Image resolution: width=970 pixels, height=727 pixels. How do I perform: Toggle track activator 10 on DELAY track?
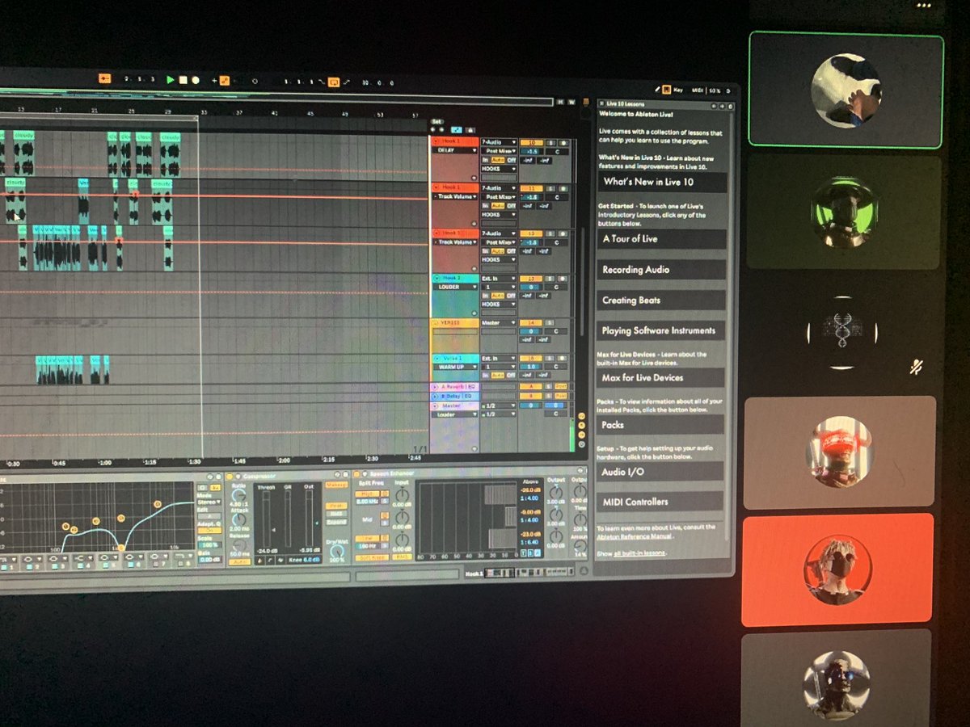[x=530, y=142]
